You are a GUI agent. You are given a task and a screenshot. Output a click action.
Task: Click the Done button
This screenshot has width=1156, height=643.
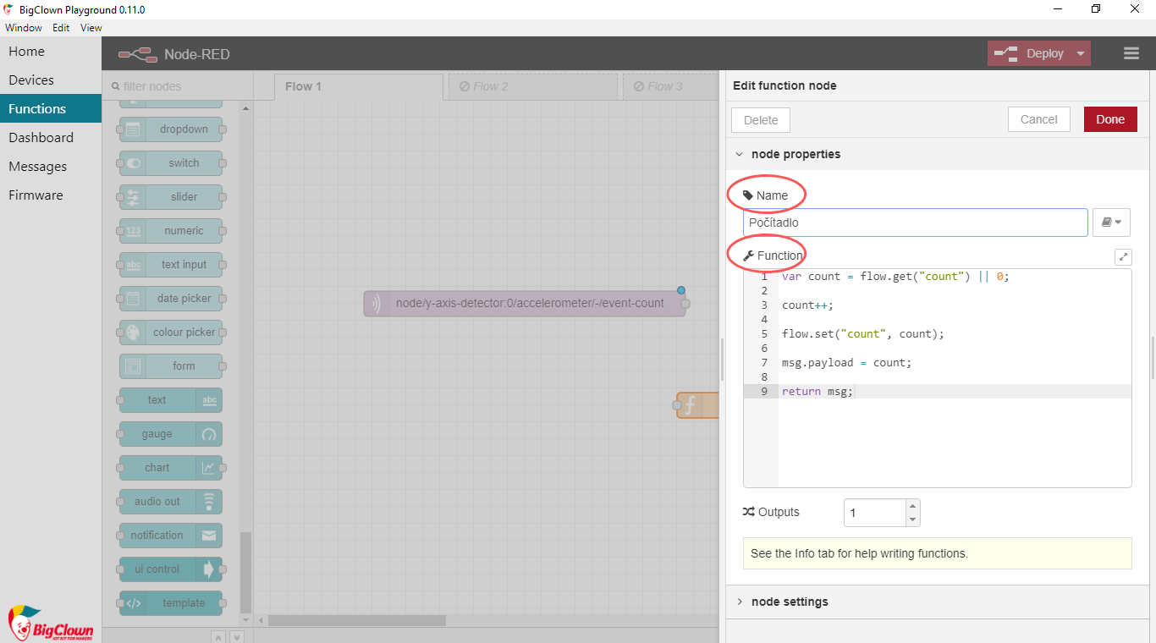(1110, 119)
